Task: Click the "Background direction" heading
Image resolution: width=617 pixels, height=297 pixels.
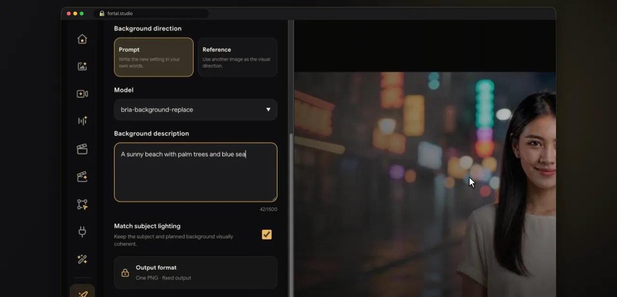Action: [x=148, y=28]
